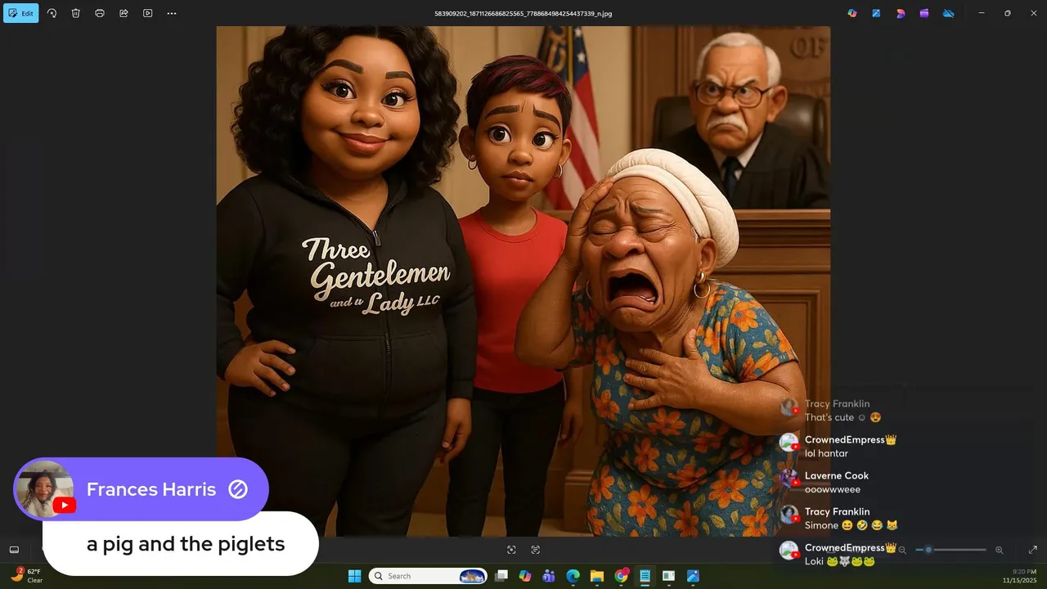The height and width of the screenshot is (589, 1047).
Task: Click CrownedEmpress's "Loki" comment
Action: coord(840,561)
